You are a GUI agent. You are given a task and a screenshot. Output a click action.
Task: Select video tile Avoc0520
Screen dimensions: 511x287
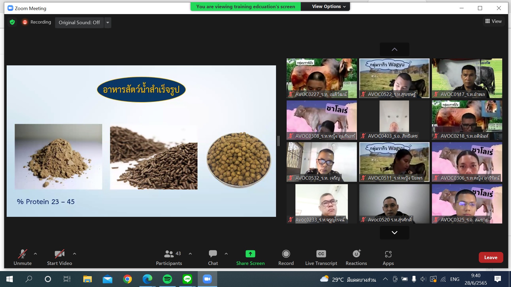[394, 204]
